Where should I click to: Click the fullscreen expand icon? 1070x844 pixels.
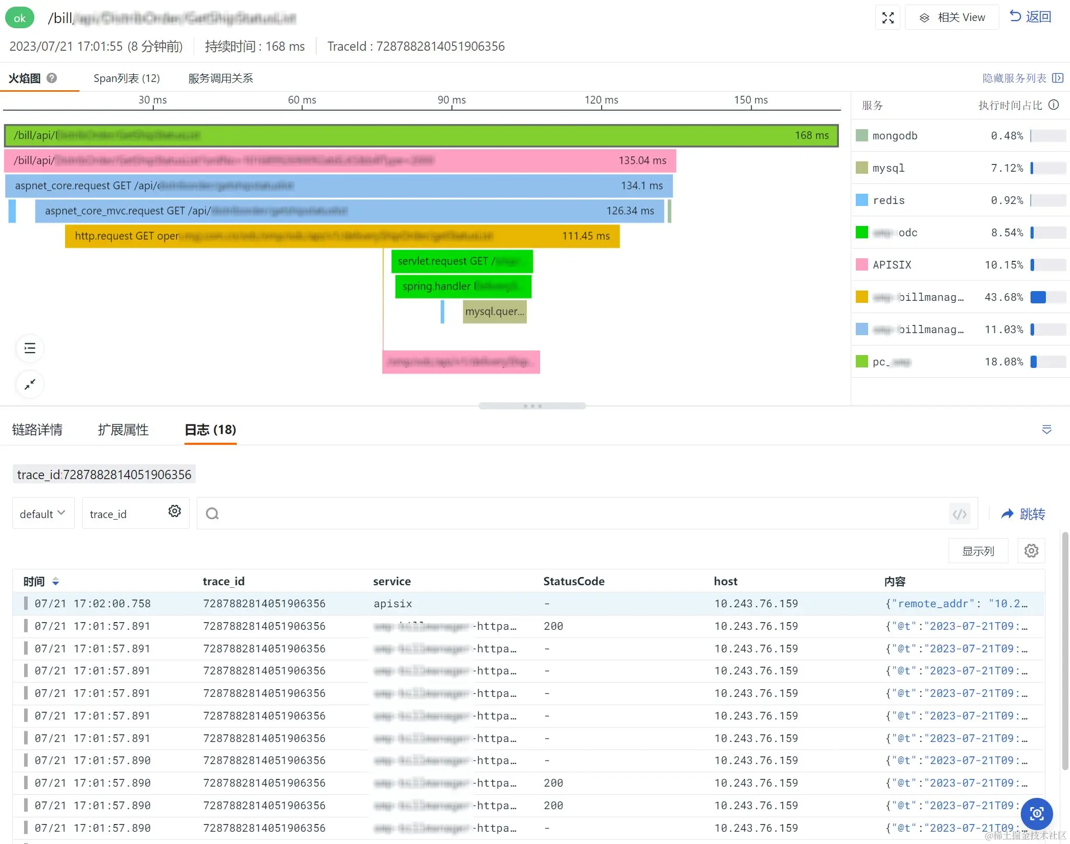click(x=888, y=18)
